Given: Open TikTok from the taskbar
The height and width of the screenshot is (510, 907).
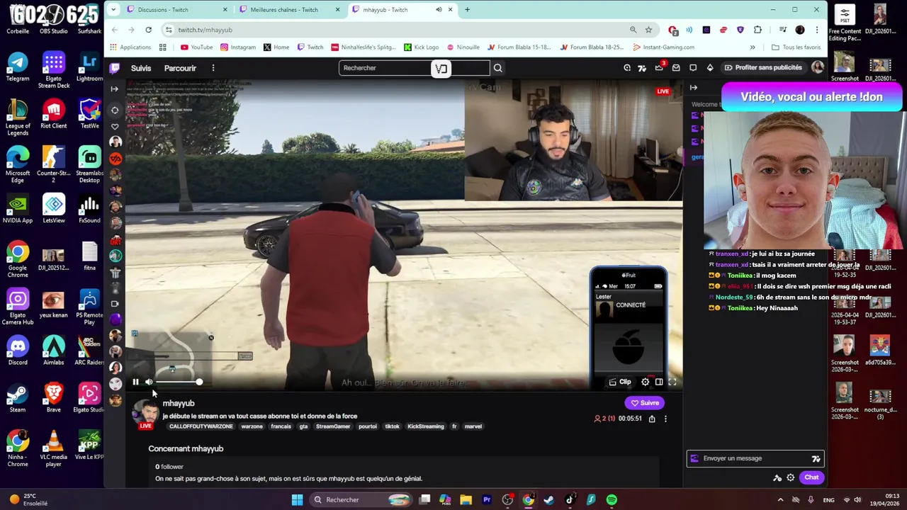Looking at the screenshot, I should click(x=570, y=500).
